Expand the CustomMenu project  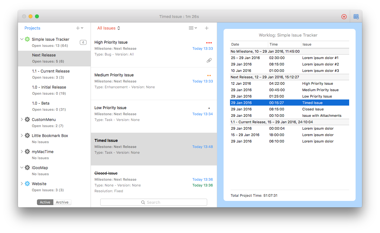pos(22,119)
